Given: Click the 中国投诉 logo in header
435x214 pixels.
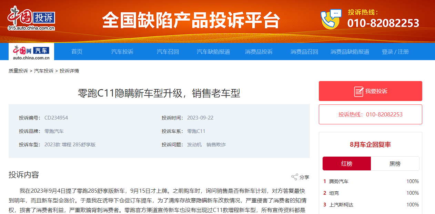Looking at the screenshot, I should [31, 18].
